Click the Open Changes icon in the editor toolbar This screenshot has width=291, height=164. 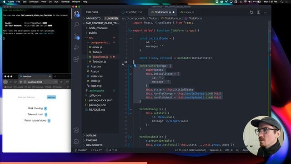[x=251, y=12]
